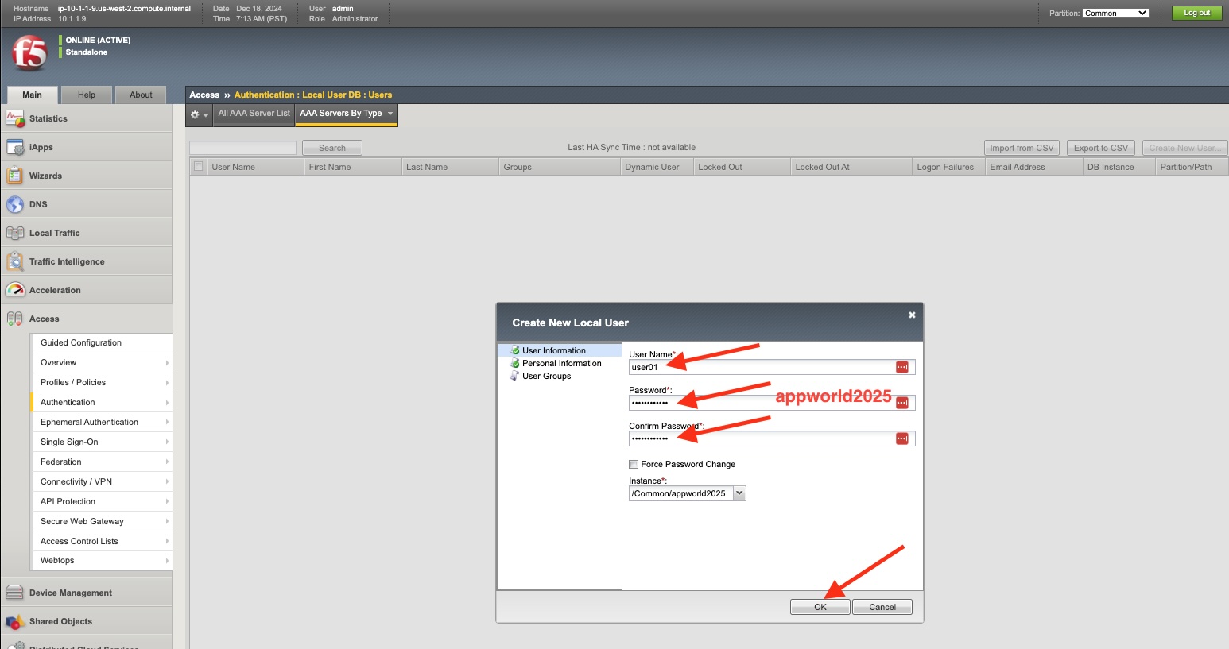Open the Instance dropdown /Common/appworld2025
1229x649 pixels.
point(687,493)
